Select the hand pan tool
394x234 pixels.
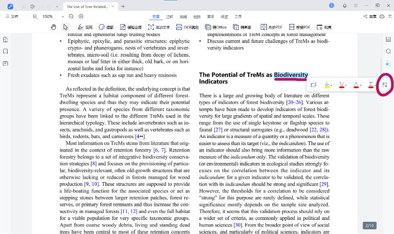coord(53,27)
